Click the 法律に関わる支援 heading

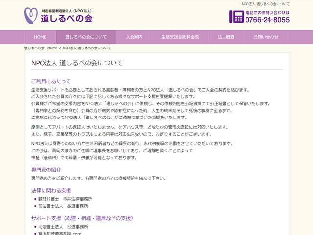pos(51,190)
